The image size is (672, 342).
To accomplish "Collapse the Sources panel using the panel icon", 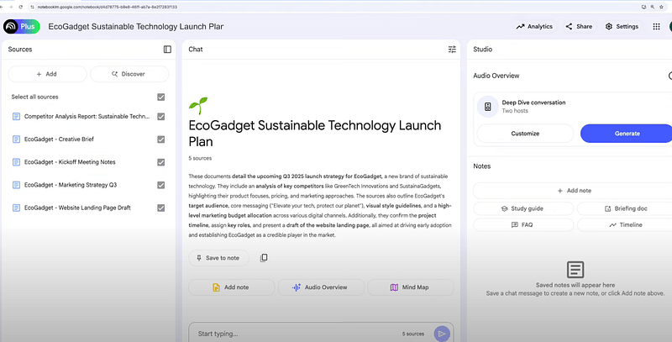I will pos(167,50).
